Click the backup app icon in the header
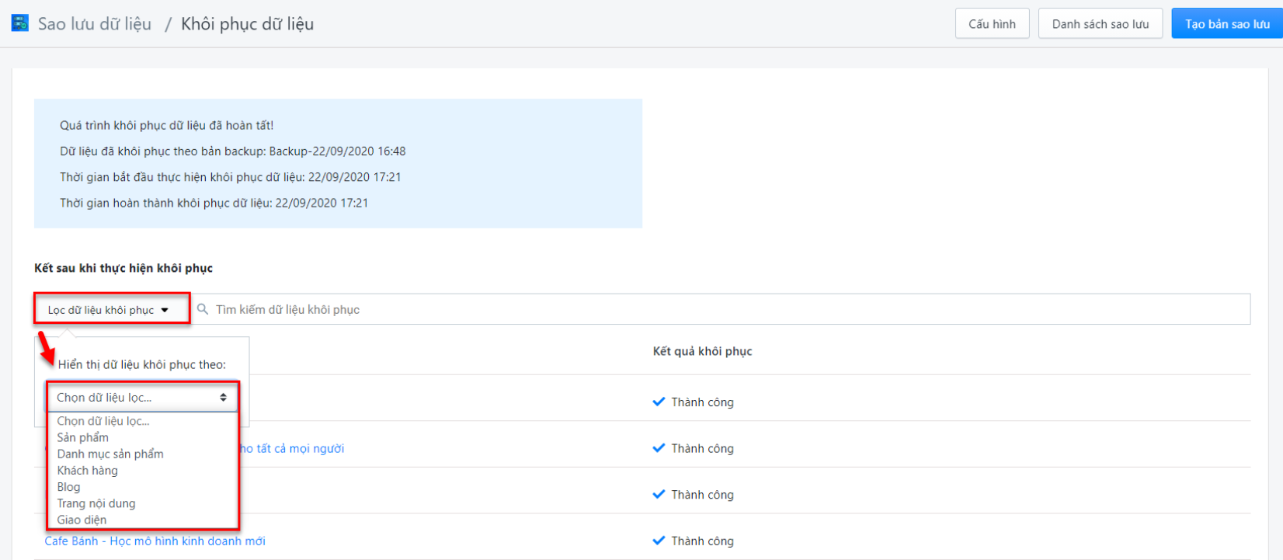Image resolution: width=1283 pixels, height=560 pixels. click(20, 23)
